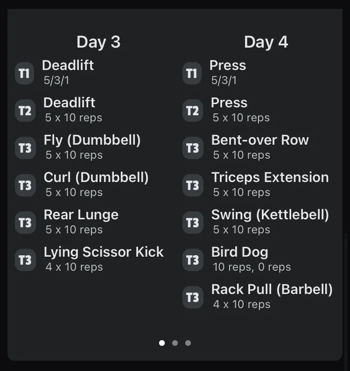Open the Day 4 heading

[x=266, y=42]
